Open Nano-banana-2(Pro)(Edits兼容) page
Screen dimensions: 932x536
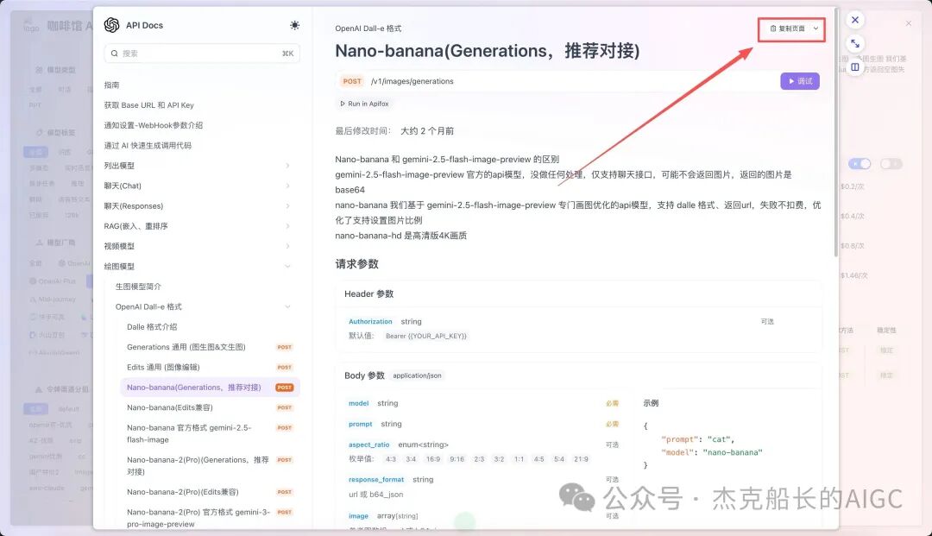tap(183, 492)
